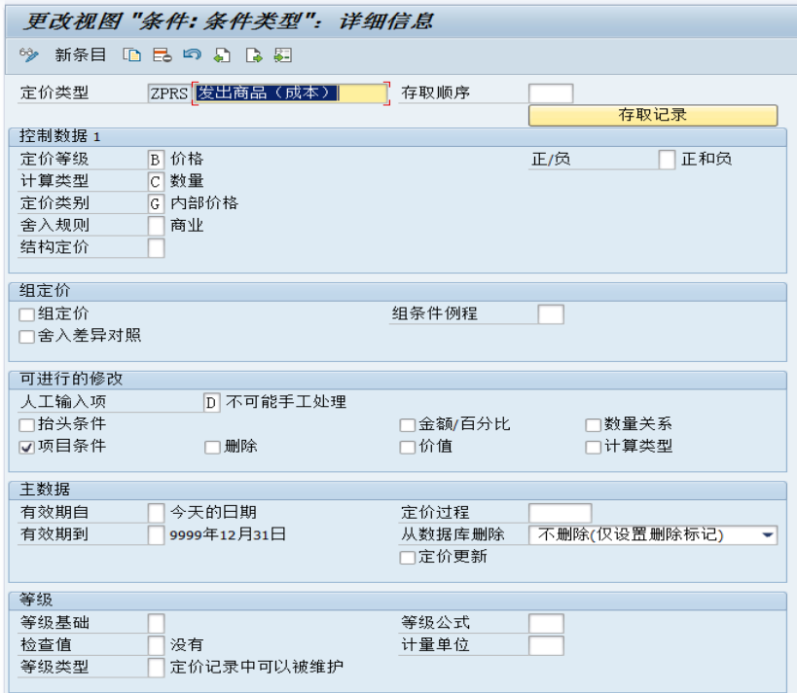
Task: Click the 主数据 section header
Action: click(x=45, y=490)
